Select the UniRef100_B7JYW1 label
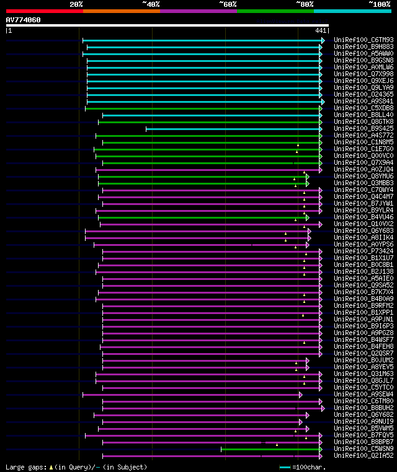The image size is (397, 472). point(364,204)
